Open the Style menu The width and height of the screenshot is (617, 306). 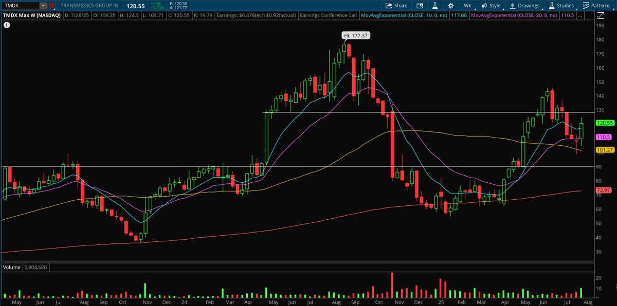tap(491, 6)
